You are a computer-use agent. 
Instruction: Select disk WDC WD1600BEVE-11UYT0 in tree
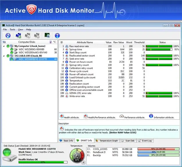tap(33, 59)
